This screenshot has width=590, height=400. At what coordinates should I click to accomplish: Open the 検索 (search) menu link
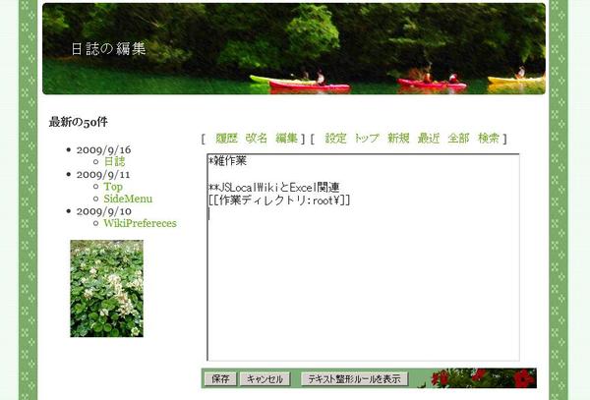click(x=489, y=139)
